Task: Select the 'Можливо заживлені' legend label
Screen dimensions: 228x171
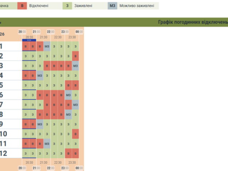Action: pos(137,6)
